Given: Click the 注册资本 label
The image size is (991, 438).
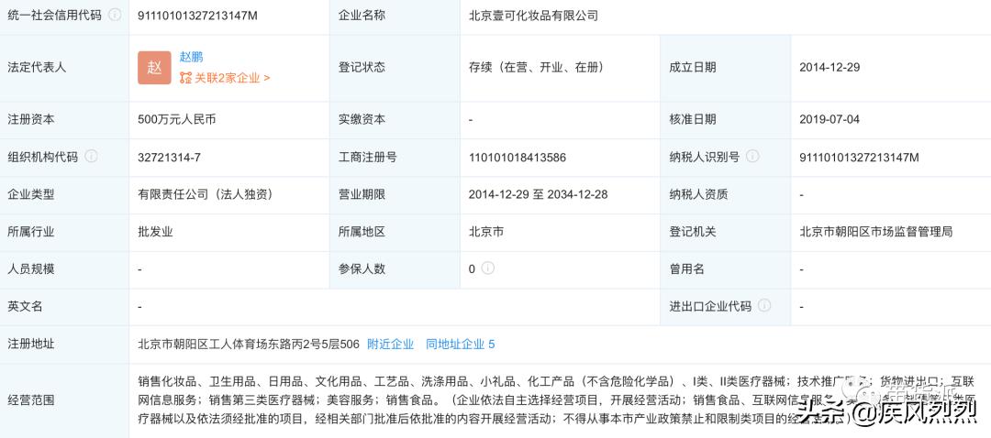Looking at the screenshot, I should (31, 119).
